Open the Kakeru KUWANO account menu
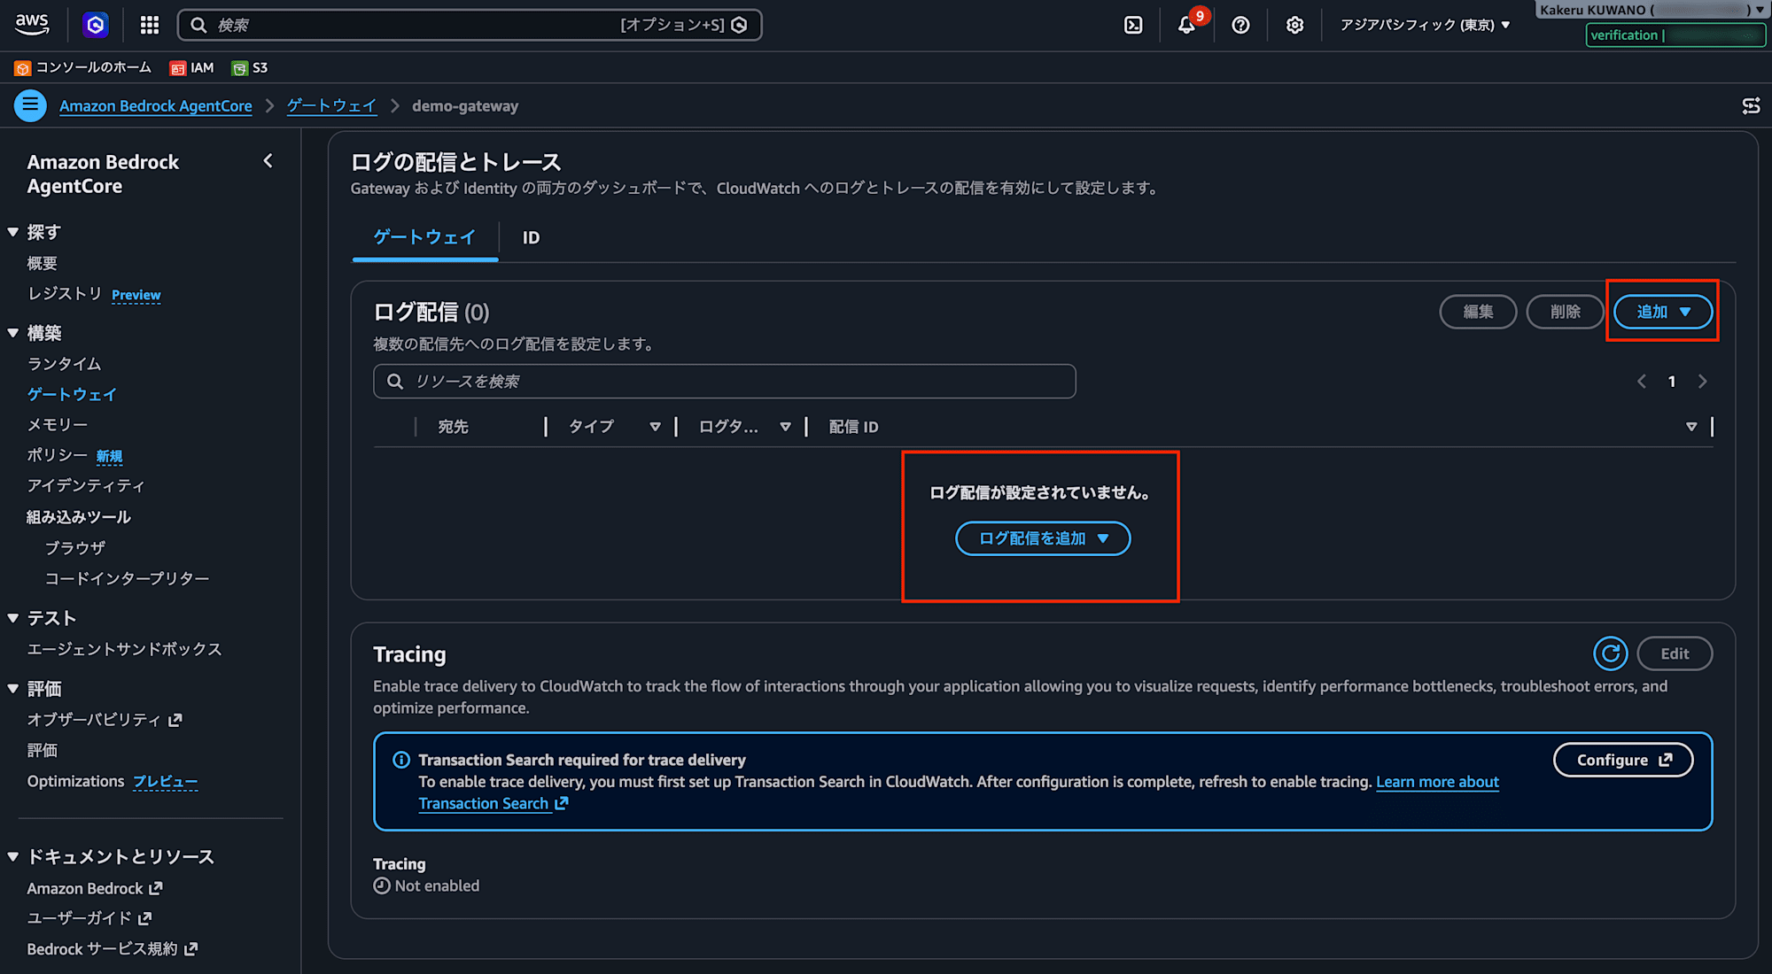This screenshot has height=974, width=1772. point(1652,11)
